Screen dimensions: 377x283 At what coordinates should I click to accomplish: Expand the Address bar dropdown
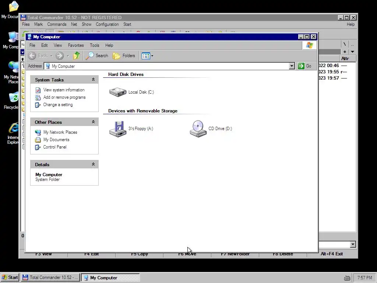pos(292,66)
